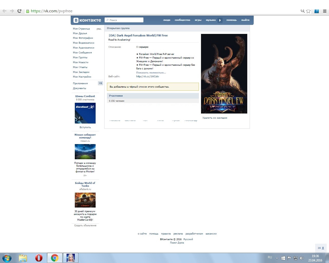Open Документы in the sidebar
329x263 pixels.
pyautogui.click(x=79, y=88)
